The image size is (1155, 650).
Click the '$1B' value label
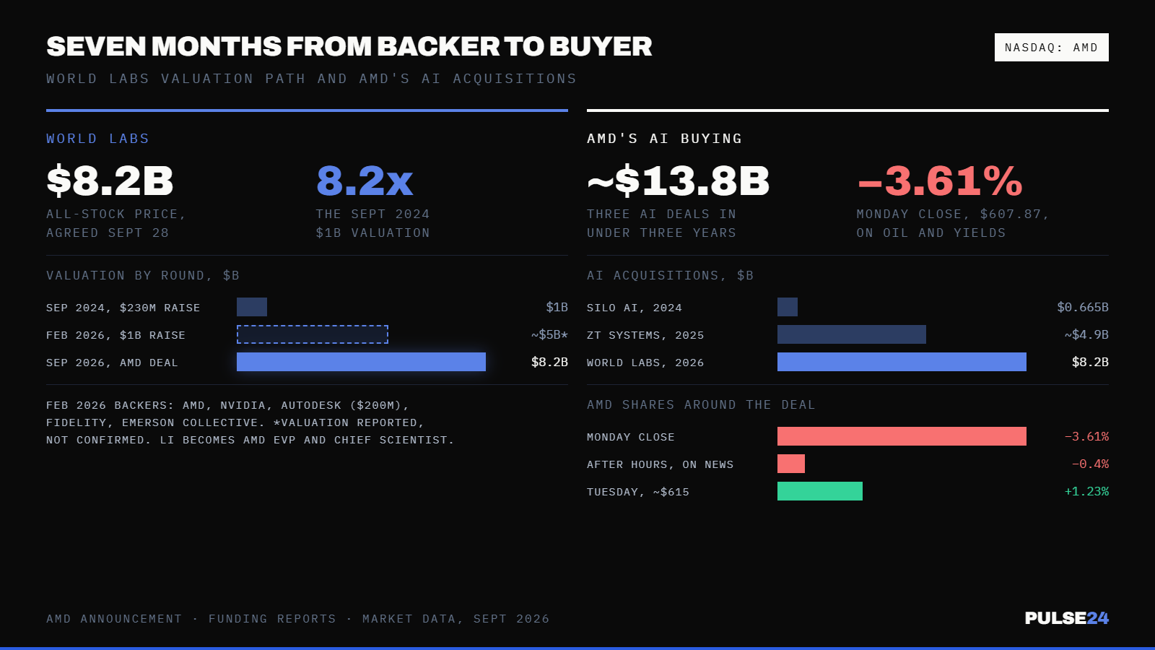pyautogui.click(x=557, y=308)
